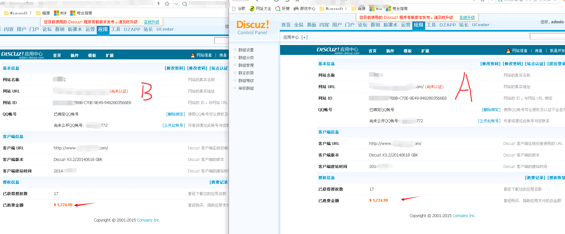Click the 我是开发者 link in header
565x234 pixels.
[557, 51]
